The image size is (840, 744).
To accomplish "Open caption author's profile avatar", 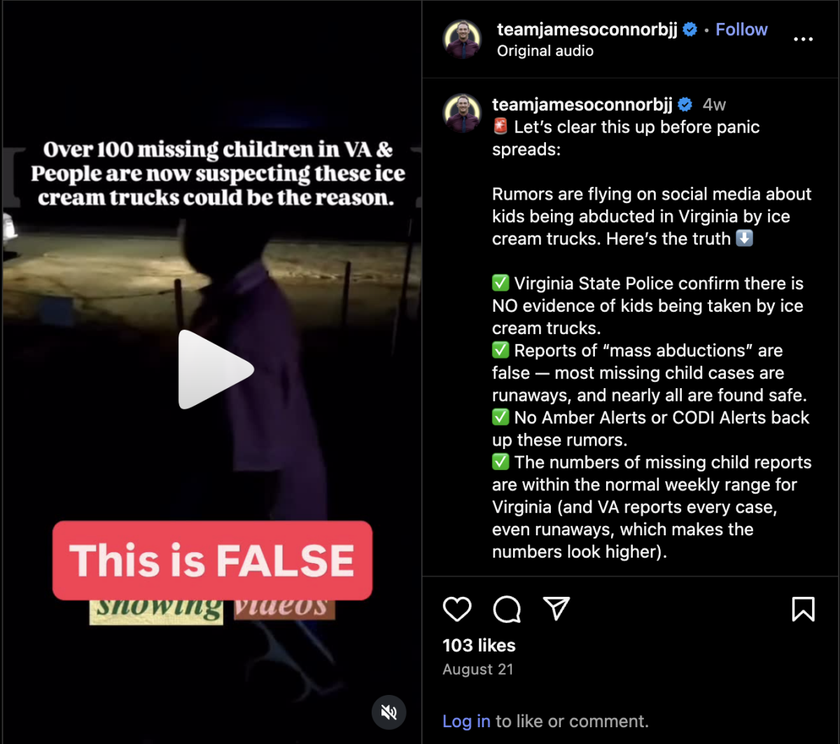I will click(x=462, y=113).
